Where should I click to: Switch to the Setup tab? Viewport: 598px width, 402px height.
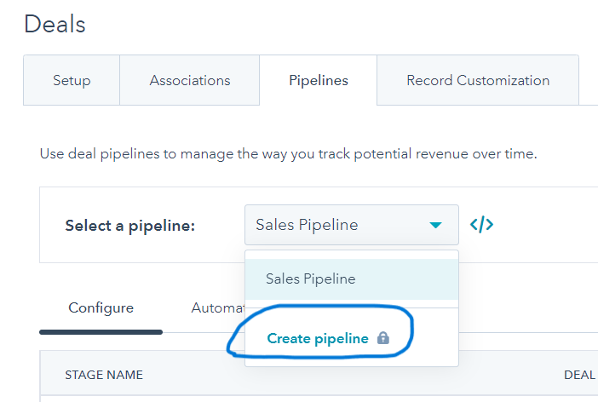click(72, 81)
